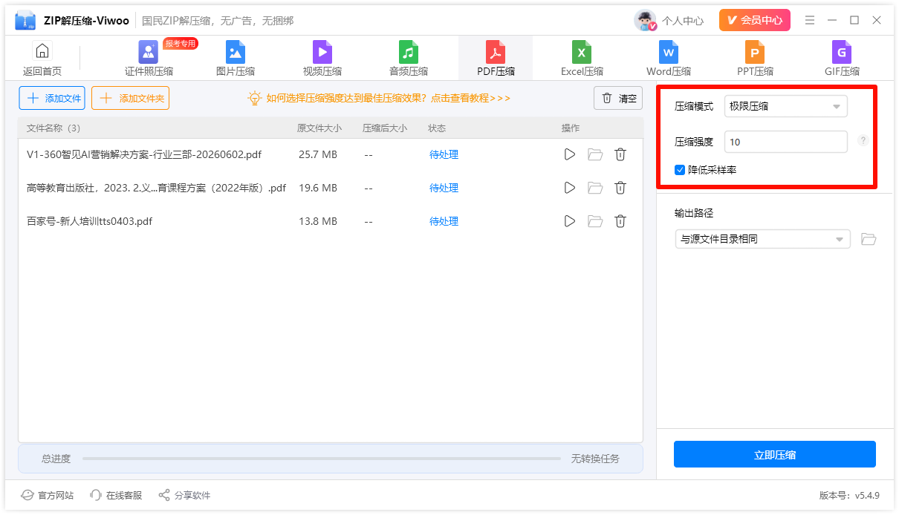Open the image compression tool (图片压缩)

pos(236,59)
